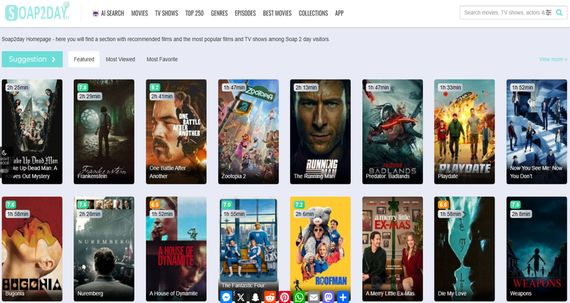The image size is (570, 303).
Task: Open the Top 250 menu item
Action: point(194,13)
